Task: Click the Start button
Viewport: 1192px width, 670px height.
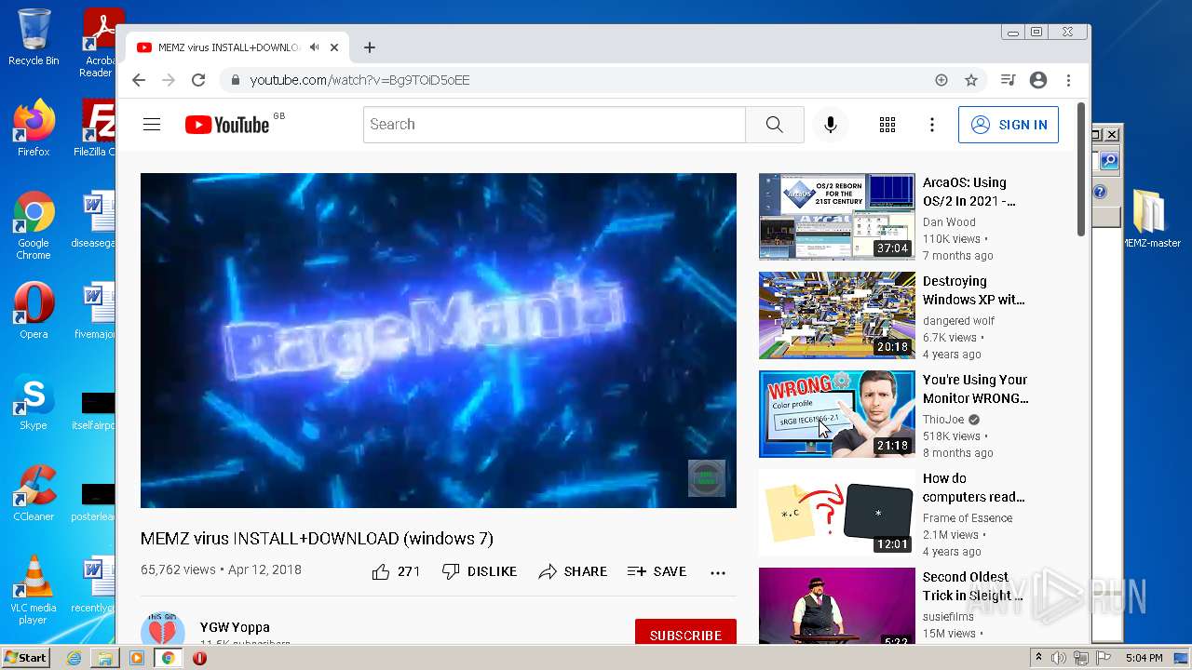Action: [x=25, y=658]
